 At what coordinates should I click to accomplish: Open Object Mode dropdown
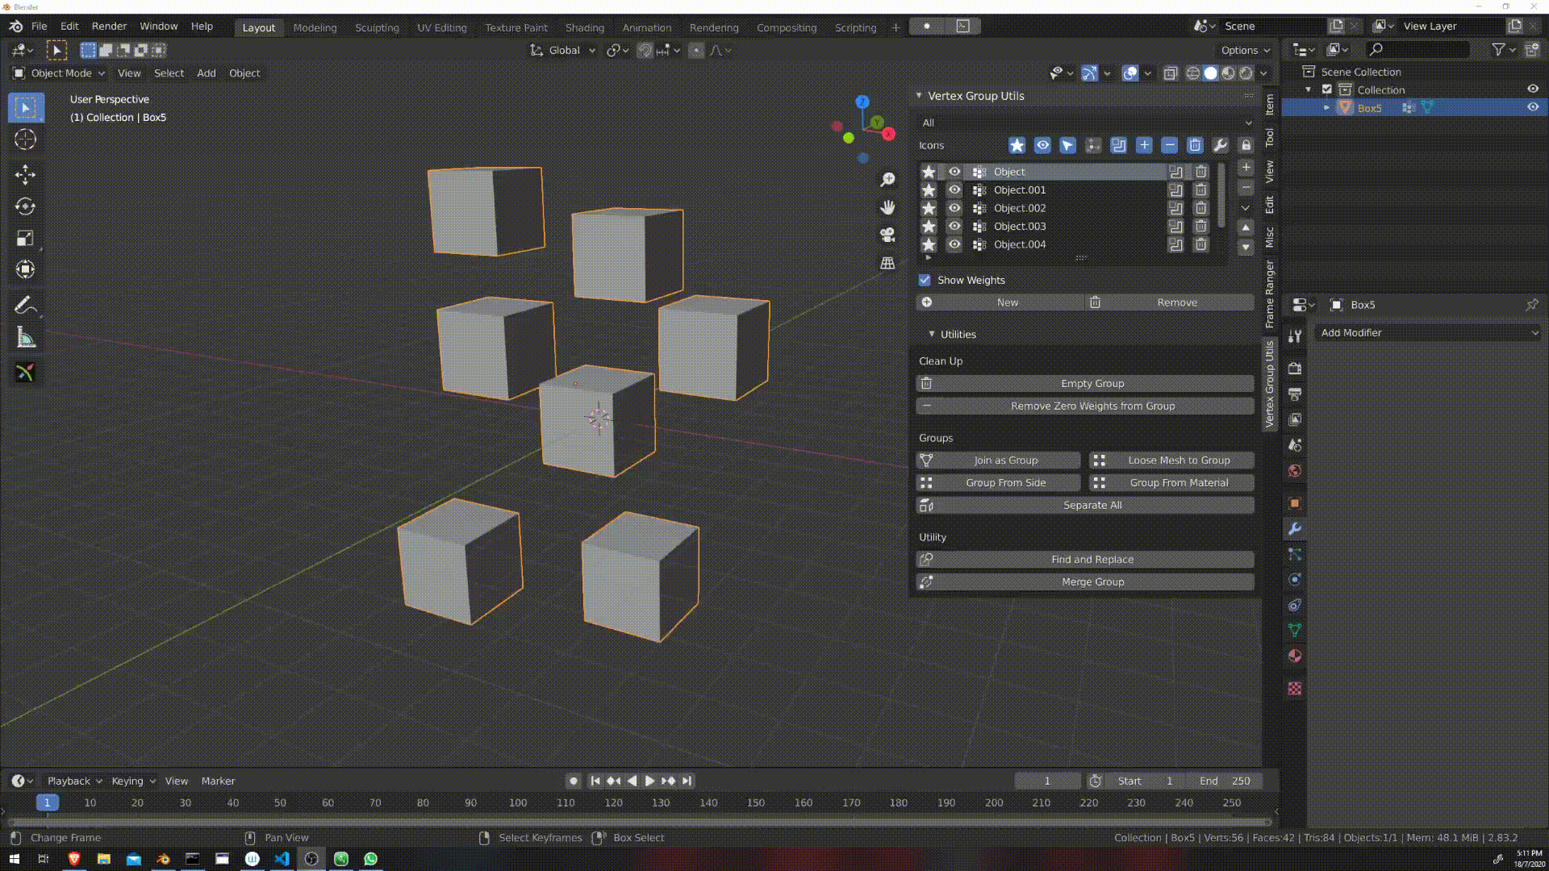tap(59, 73)
